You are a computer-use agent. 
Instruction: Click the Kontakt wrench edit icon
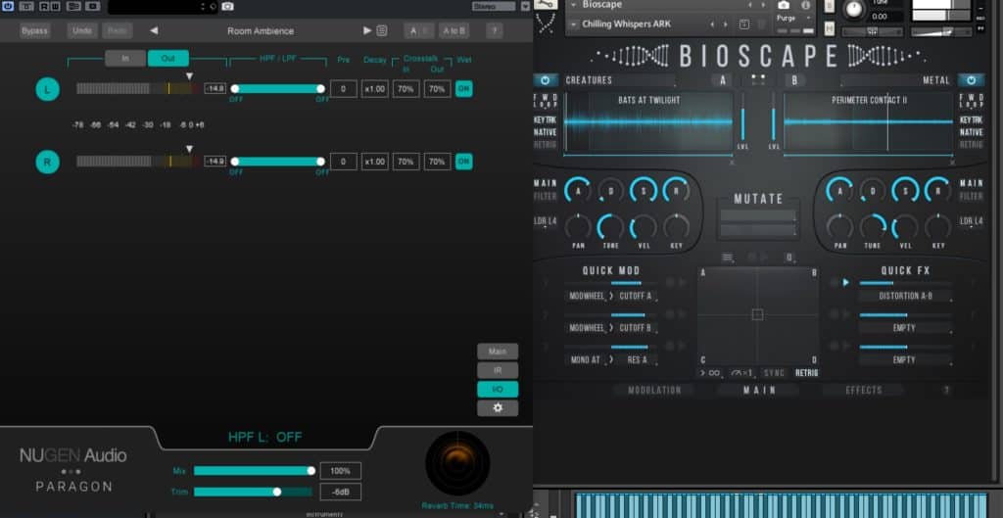click(546, 5)
